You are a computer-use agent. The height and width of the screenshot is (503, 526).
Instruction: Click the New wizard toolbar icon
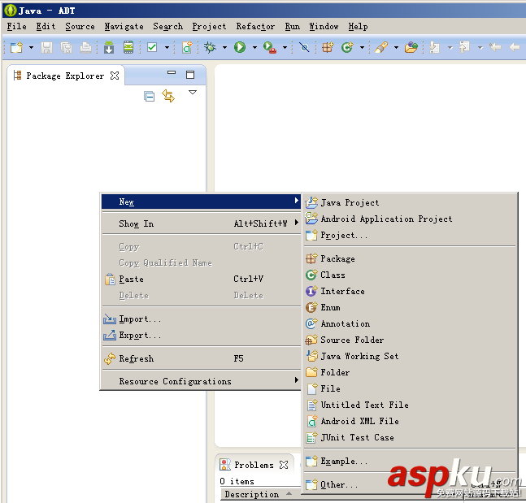point(16,48)
